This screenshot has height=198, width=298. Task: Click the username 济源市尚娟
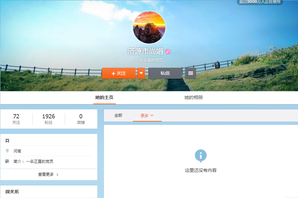(x=145, y=51)
